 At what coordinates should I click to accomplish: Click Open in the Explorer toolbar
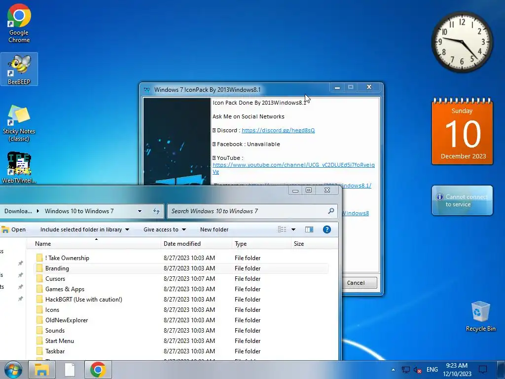[13, 229]
